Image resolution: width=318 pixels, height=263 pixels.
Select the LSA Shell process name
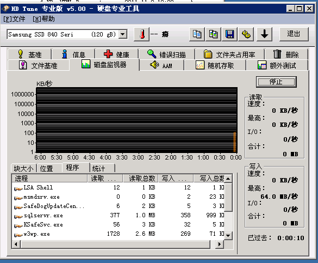(39, 187)
